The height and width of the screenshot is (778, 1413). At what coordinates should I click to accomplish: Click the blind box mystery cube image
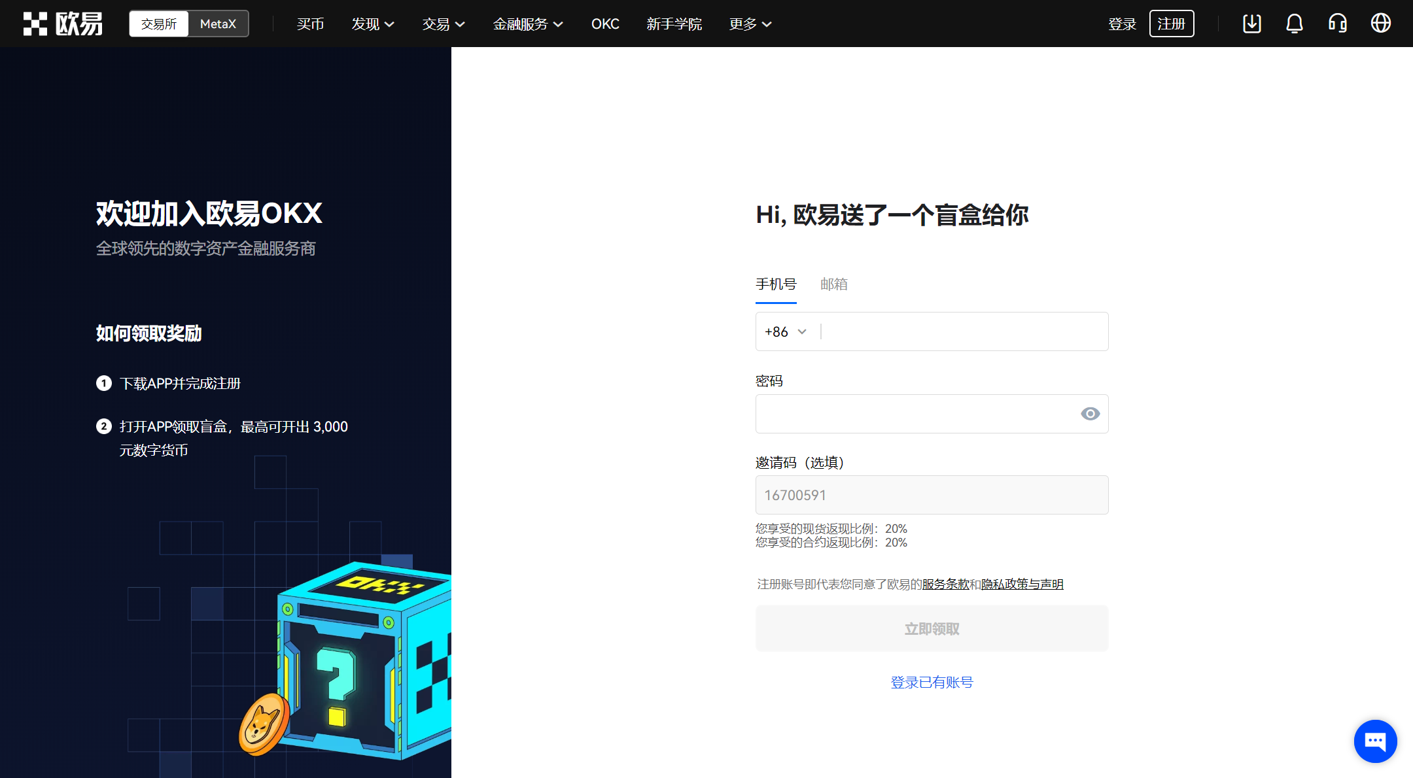365,660
